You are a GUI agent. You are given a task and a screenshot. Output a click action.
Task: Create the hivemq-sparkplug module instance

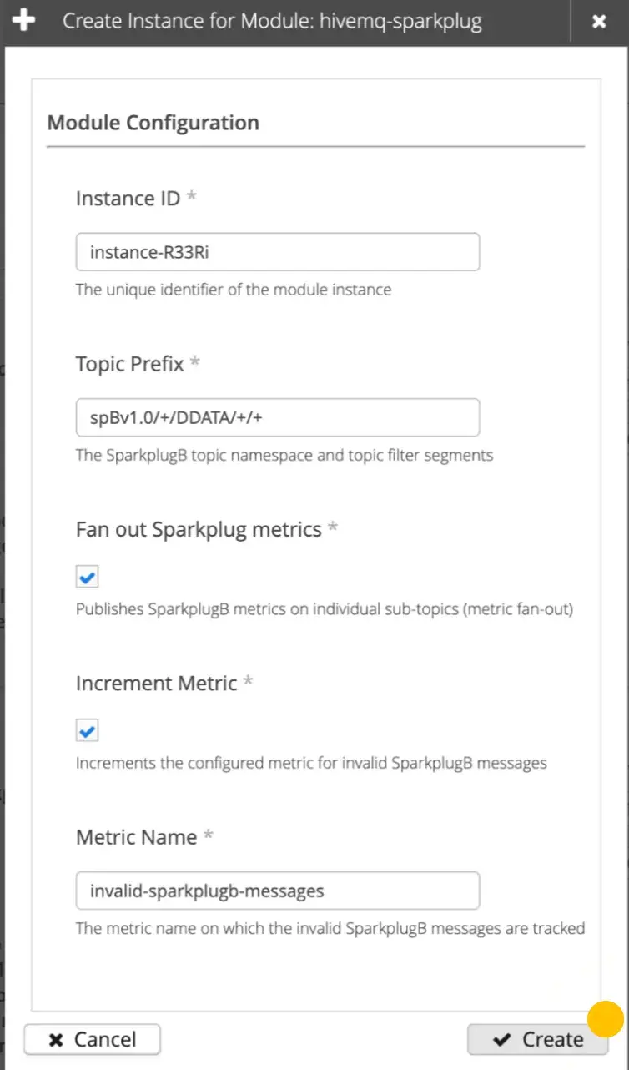coord(537,1040)
